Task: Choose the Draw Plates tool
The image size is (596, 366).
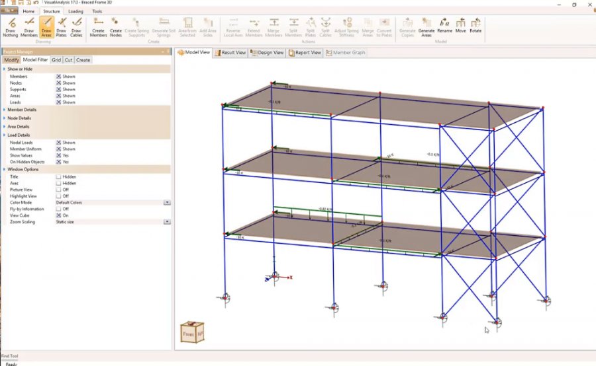Action: tap(61, 27)
